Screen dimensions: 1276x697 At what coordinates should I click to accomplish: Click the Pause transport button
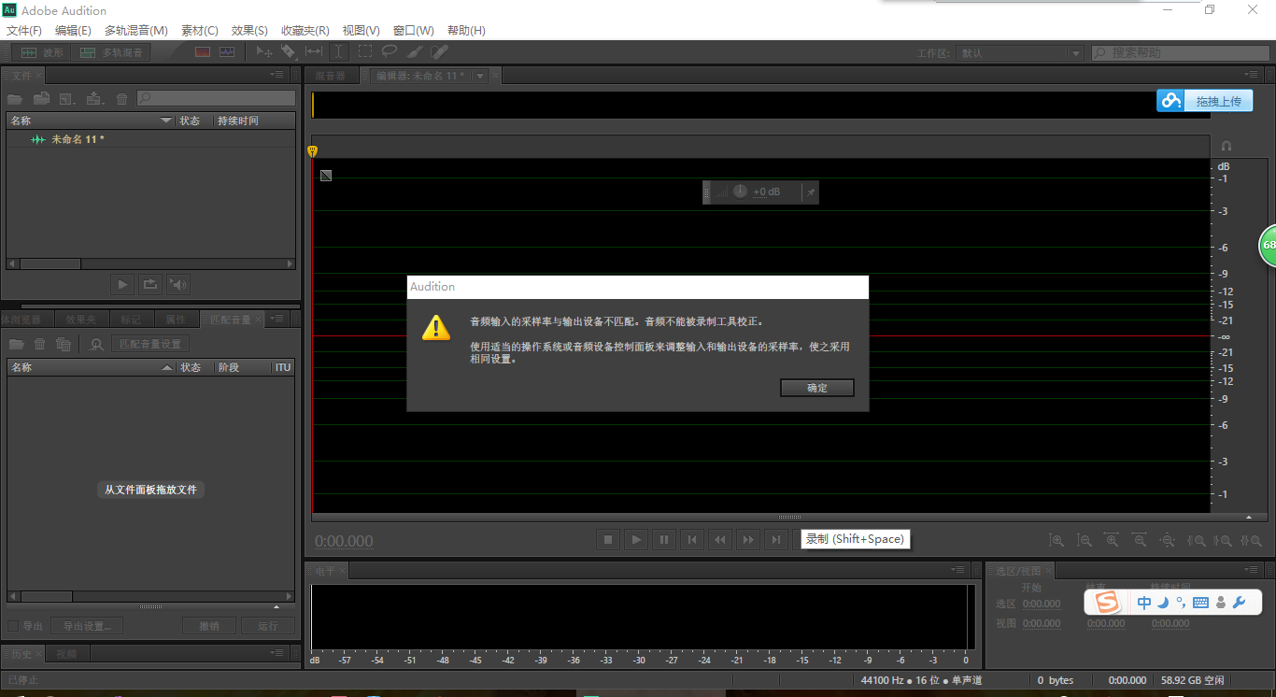pos(664,539)
